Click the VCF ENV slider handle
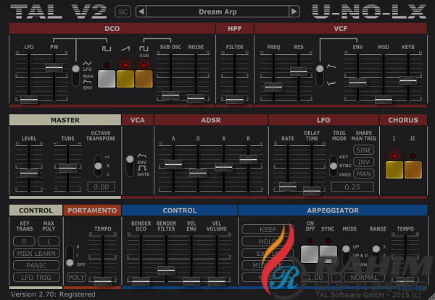 click(x=357, y=82)
